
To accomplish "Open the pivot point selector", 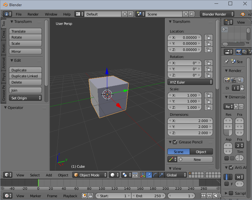I will point(126,175).
